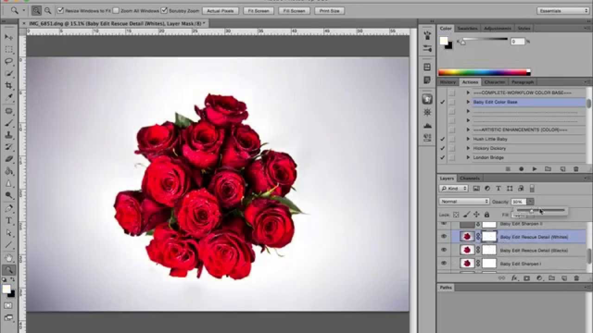Viewport: 593px width, 333px height.
Task: Select the Spot Healing Brush tool
Action: coord(9,111)
